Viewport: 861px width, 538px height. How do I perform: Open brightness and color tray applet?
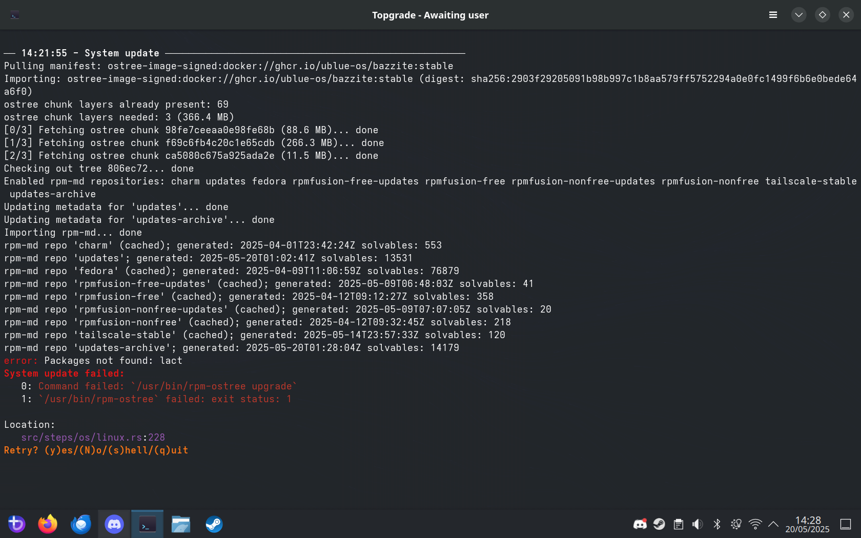[x=736, y=524]
